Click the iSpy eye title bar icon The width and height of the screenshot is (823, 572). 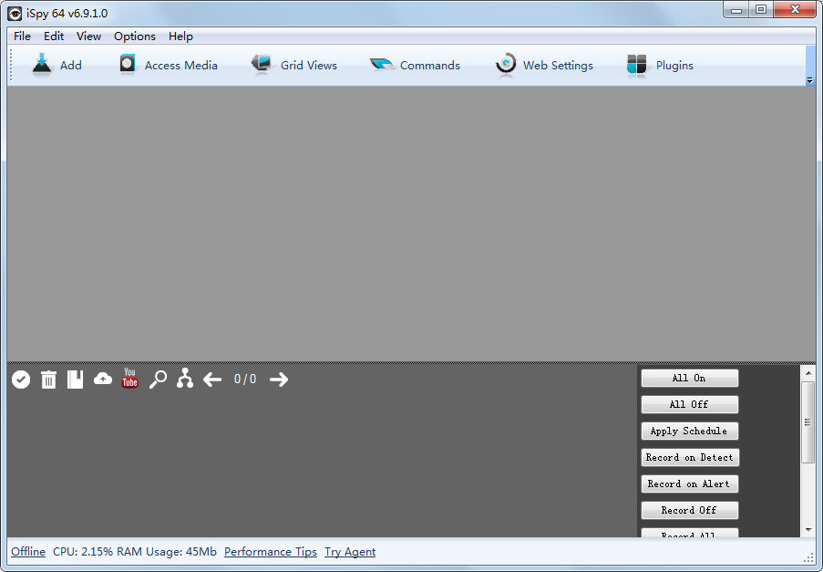pyautogui.click(x=15, y=14)
